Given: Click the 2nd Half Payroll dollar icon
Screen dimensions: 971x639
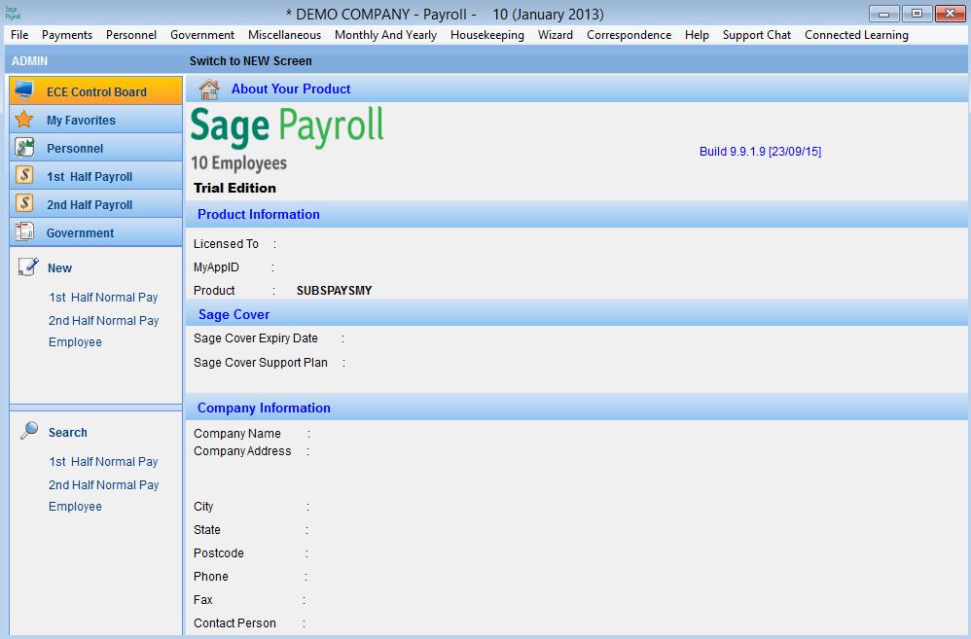Looking at the screenshot, I should click(x=24, y=203).
